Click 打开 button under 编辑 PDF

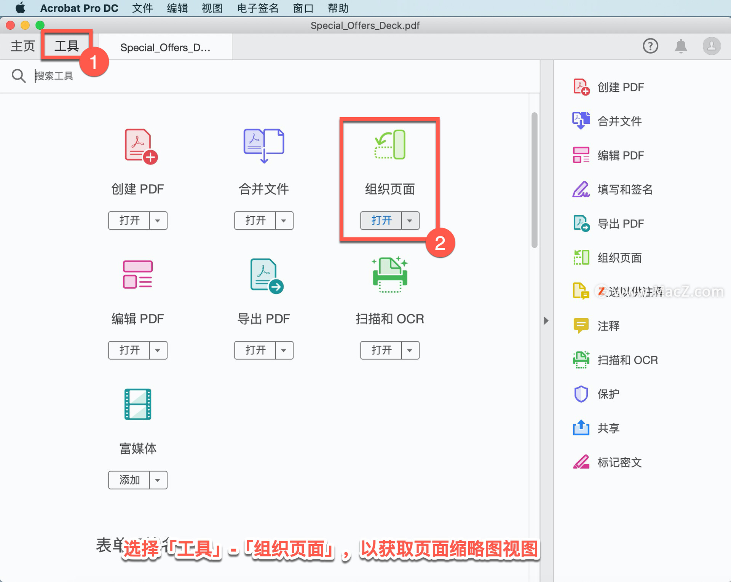tap(129, 350)
